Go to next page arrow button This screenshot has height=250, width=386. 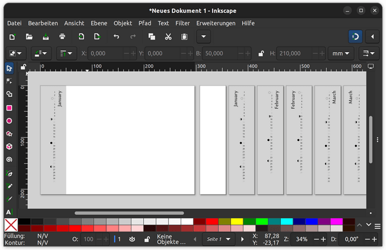coord(242,239)
